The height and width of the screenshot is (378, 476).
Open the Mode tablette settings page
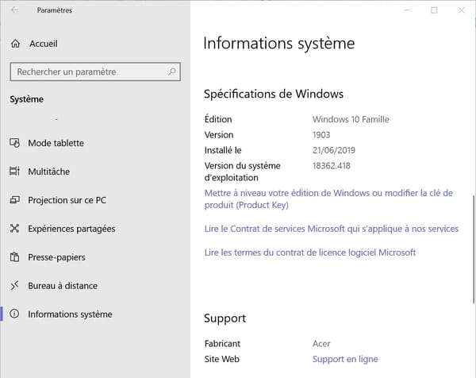[56, 143]
